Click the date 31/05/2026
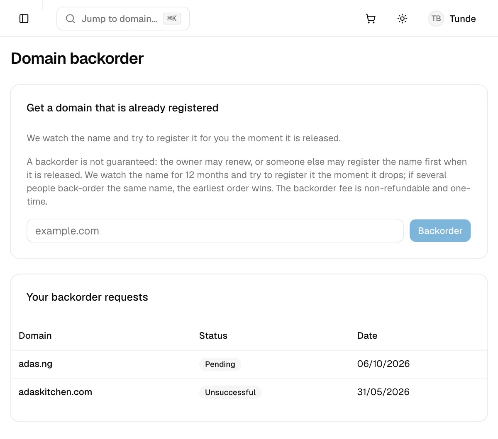Viewport: 498px width, 439px height. point(383,392)
